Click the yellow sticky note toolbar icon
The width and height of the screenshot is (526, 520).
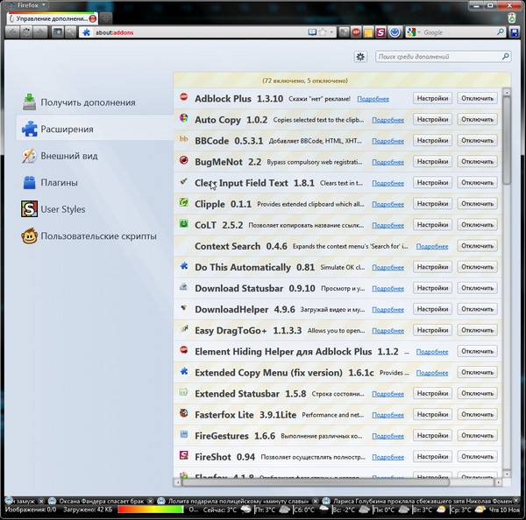click(x=368, y=32)
